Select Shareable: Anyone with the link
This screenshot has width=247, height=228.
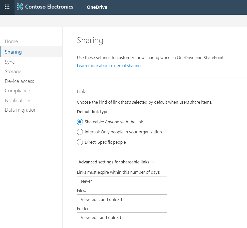point(80,122)
